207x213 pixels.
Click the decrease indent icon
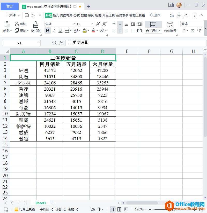coord(133,24)
